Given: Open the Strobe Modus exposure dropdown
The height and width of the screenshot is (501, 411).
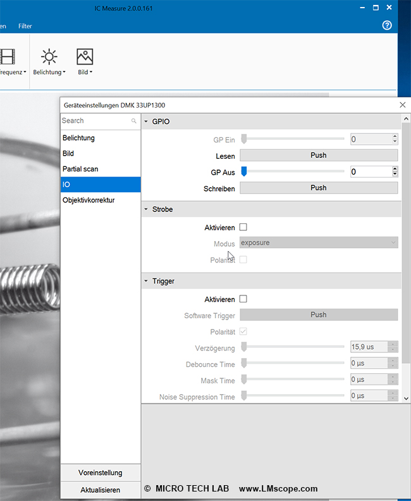Looking at the screenshot, I should point(319,243).
